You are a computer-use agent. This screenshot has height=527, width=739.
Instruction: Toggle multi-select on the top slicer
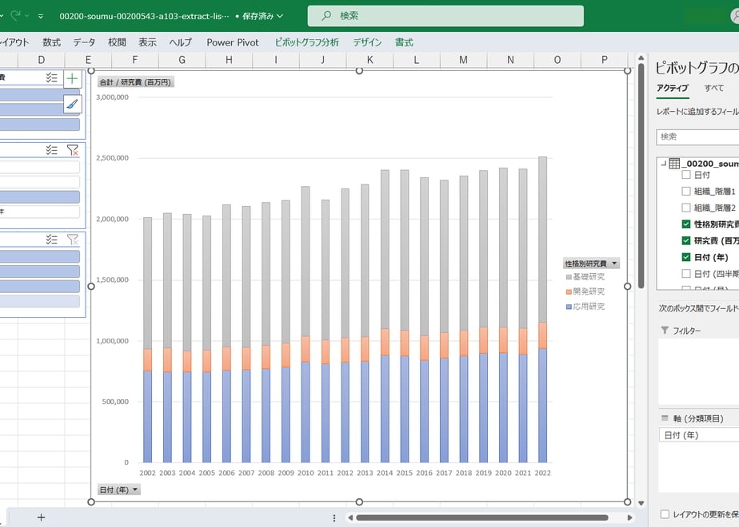click(52, 78)
